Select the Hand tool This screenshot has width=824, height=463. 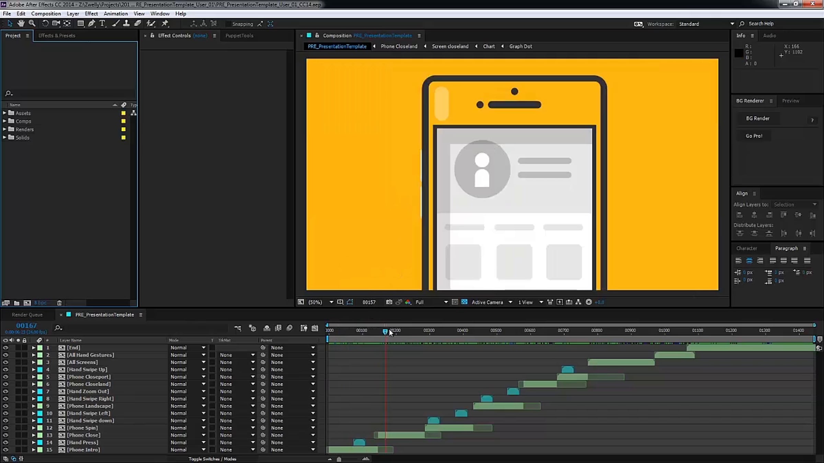click(x=21, y=23)
